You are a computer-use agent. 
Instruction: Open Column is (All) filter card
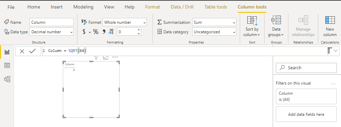click(x=306, y=96)
